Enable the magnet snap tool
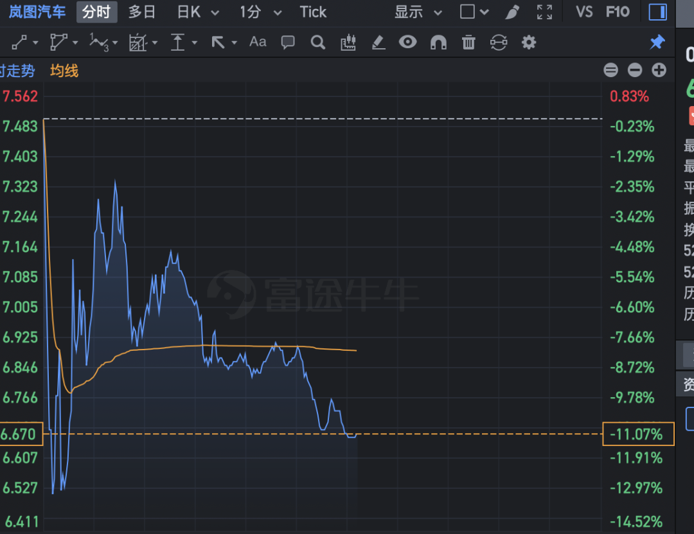This screenshot has height=534, width=694. [438, 42]
